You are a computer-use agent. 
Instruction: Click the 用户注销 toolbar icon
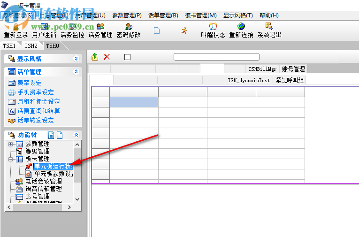(x=44, y=27)
